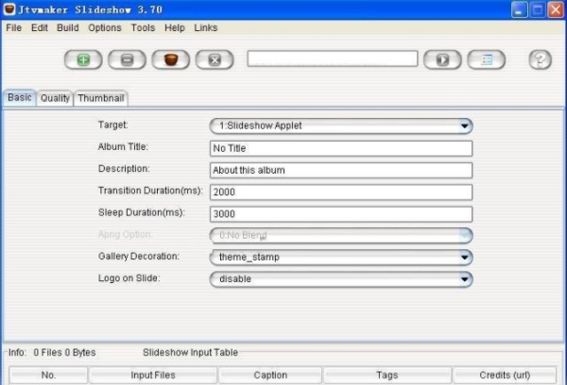The height and width of the screenshot is (385, 567).
Task: Click the play preview toolbar button
Action: (441, 59)
